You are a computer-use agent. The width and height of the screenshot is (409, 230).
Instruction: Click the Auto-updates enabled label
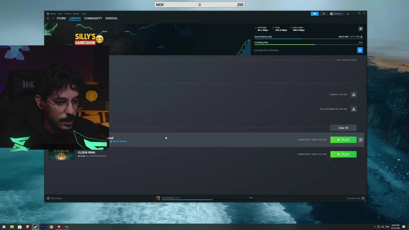point(346,60)
